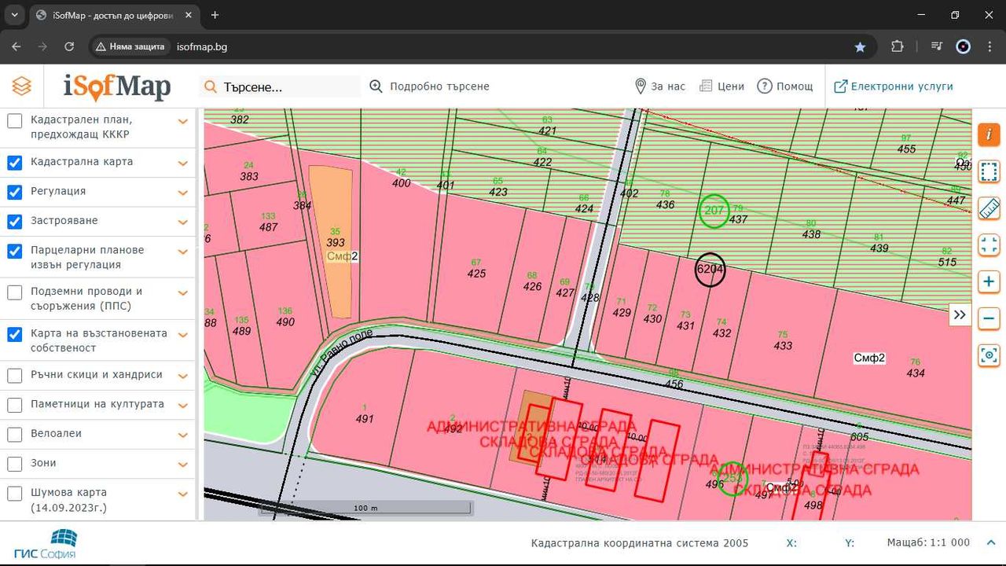
Task: Enable the 'Зони' layer checkbox
Action: [15, 464]
